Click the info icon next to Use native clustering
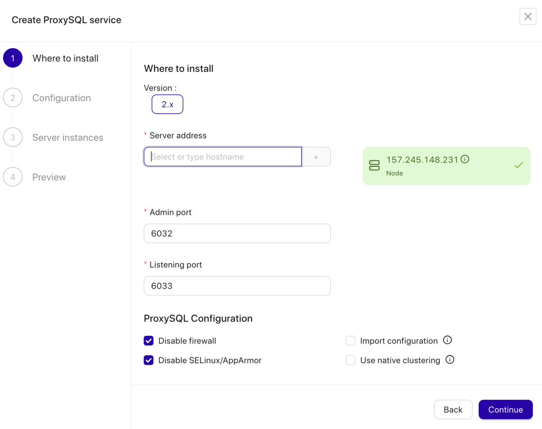Image resolution: width=542 pixels, height=429 pixels. 449,360
